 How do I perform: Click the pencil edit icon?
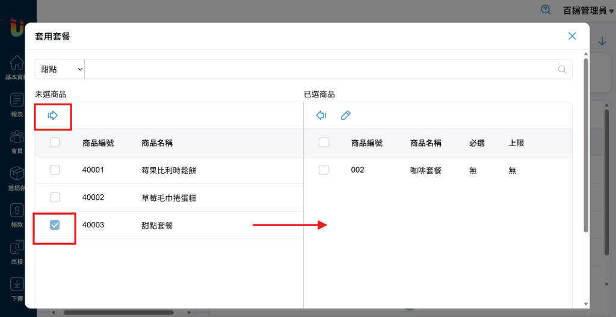pyautogui.click(x=345, y=115)
